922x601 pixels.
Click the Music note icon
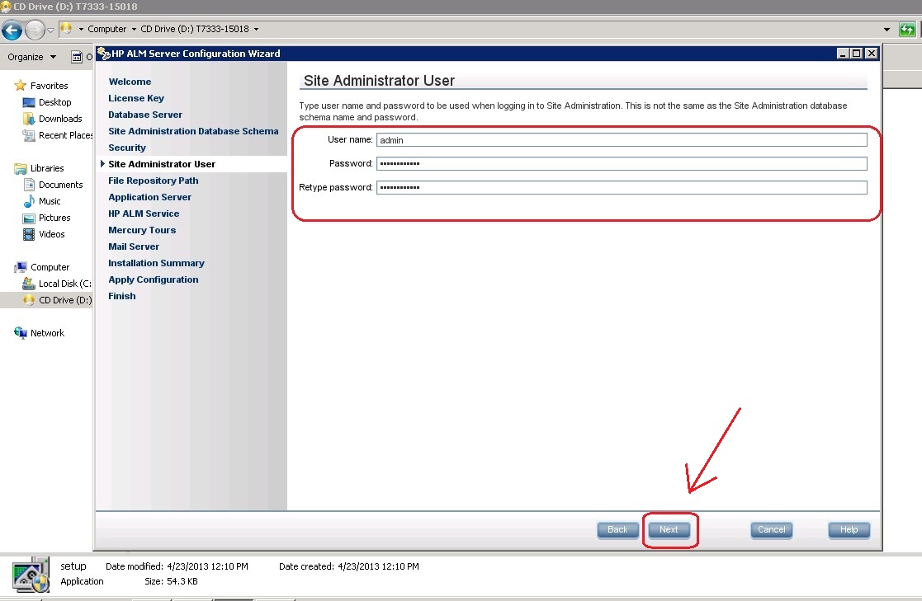tap(29, 201)
